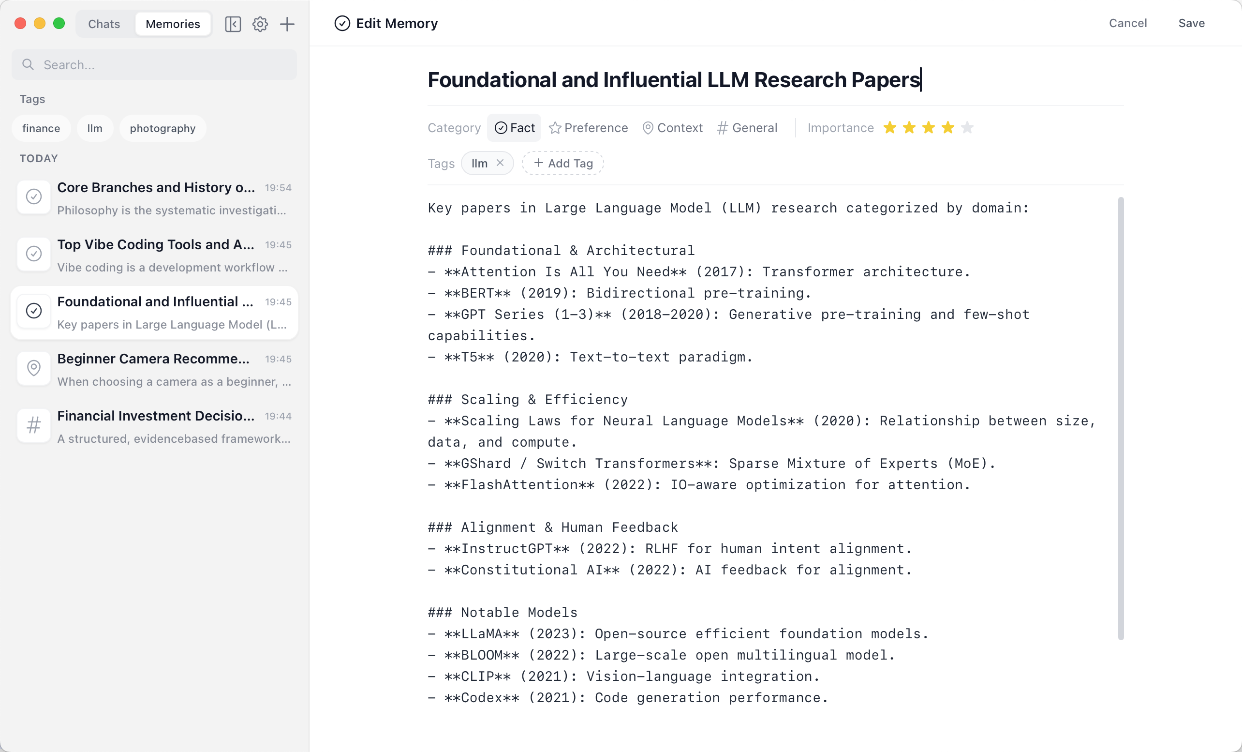1242x752 pixels.
Task: Collapse the sidebar panel icon
Action: pyautogui.click(x=232, y=24)
